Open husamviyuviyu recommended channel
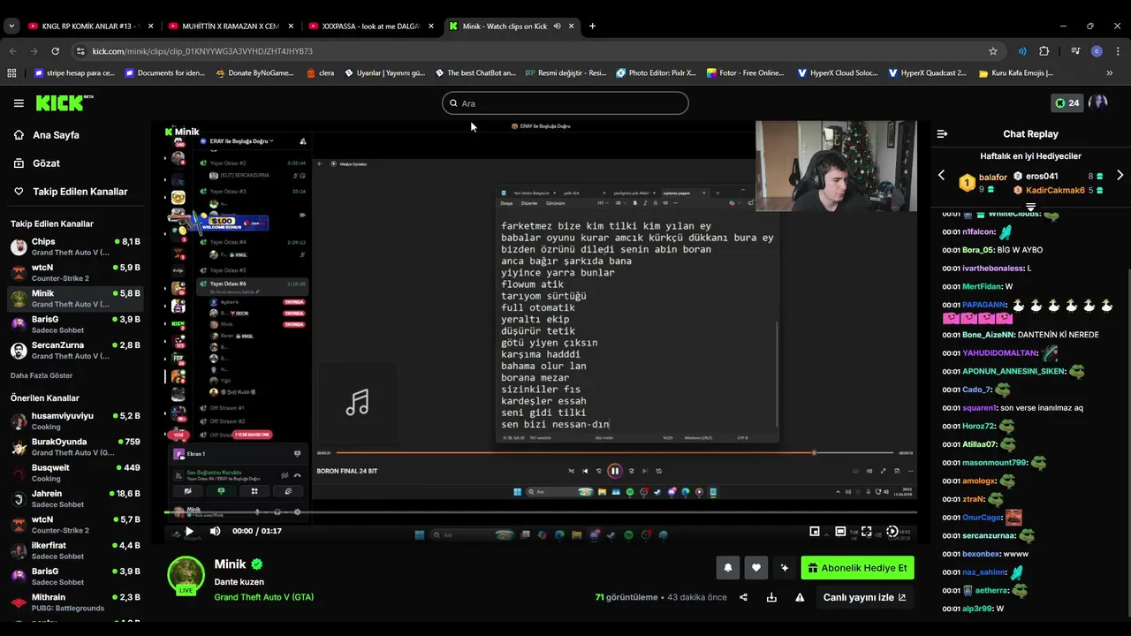 75,421
